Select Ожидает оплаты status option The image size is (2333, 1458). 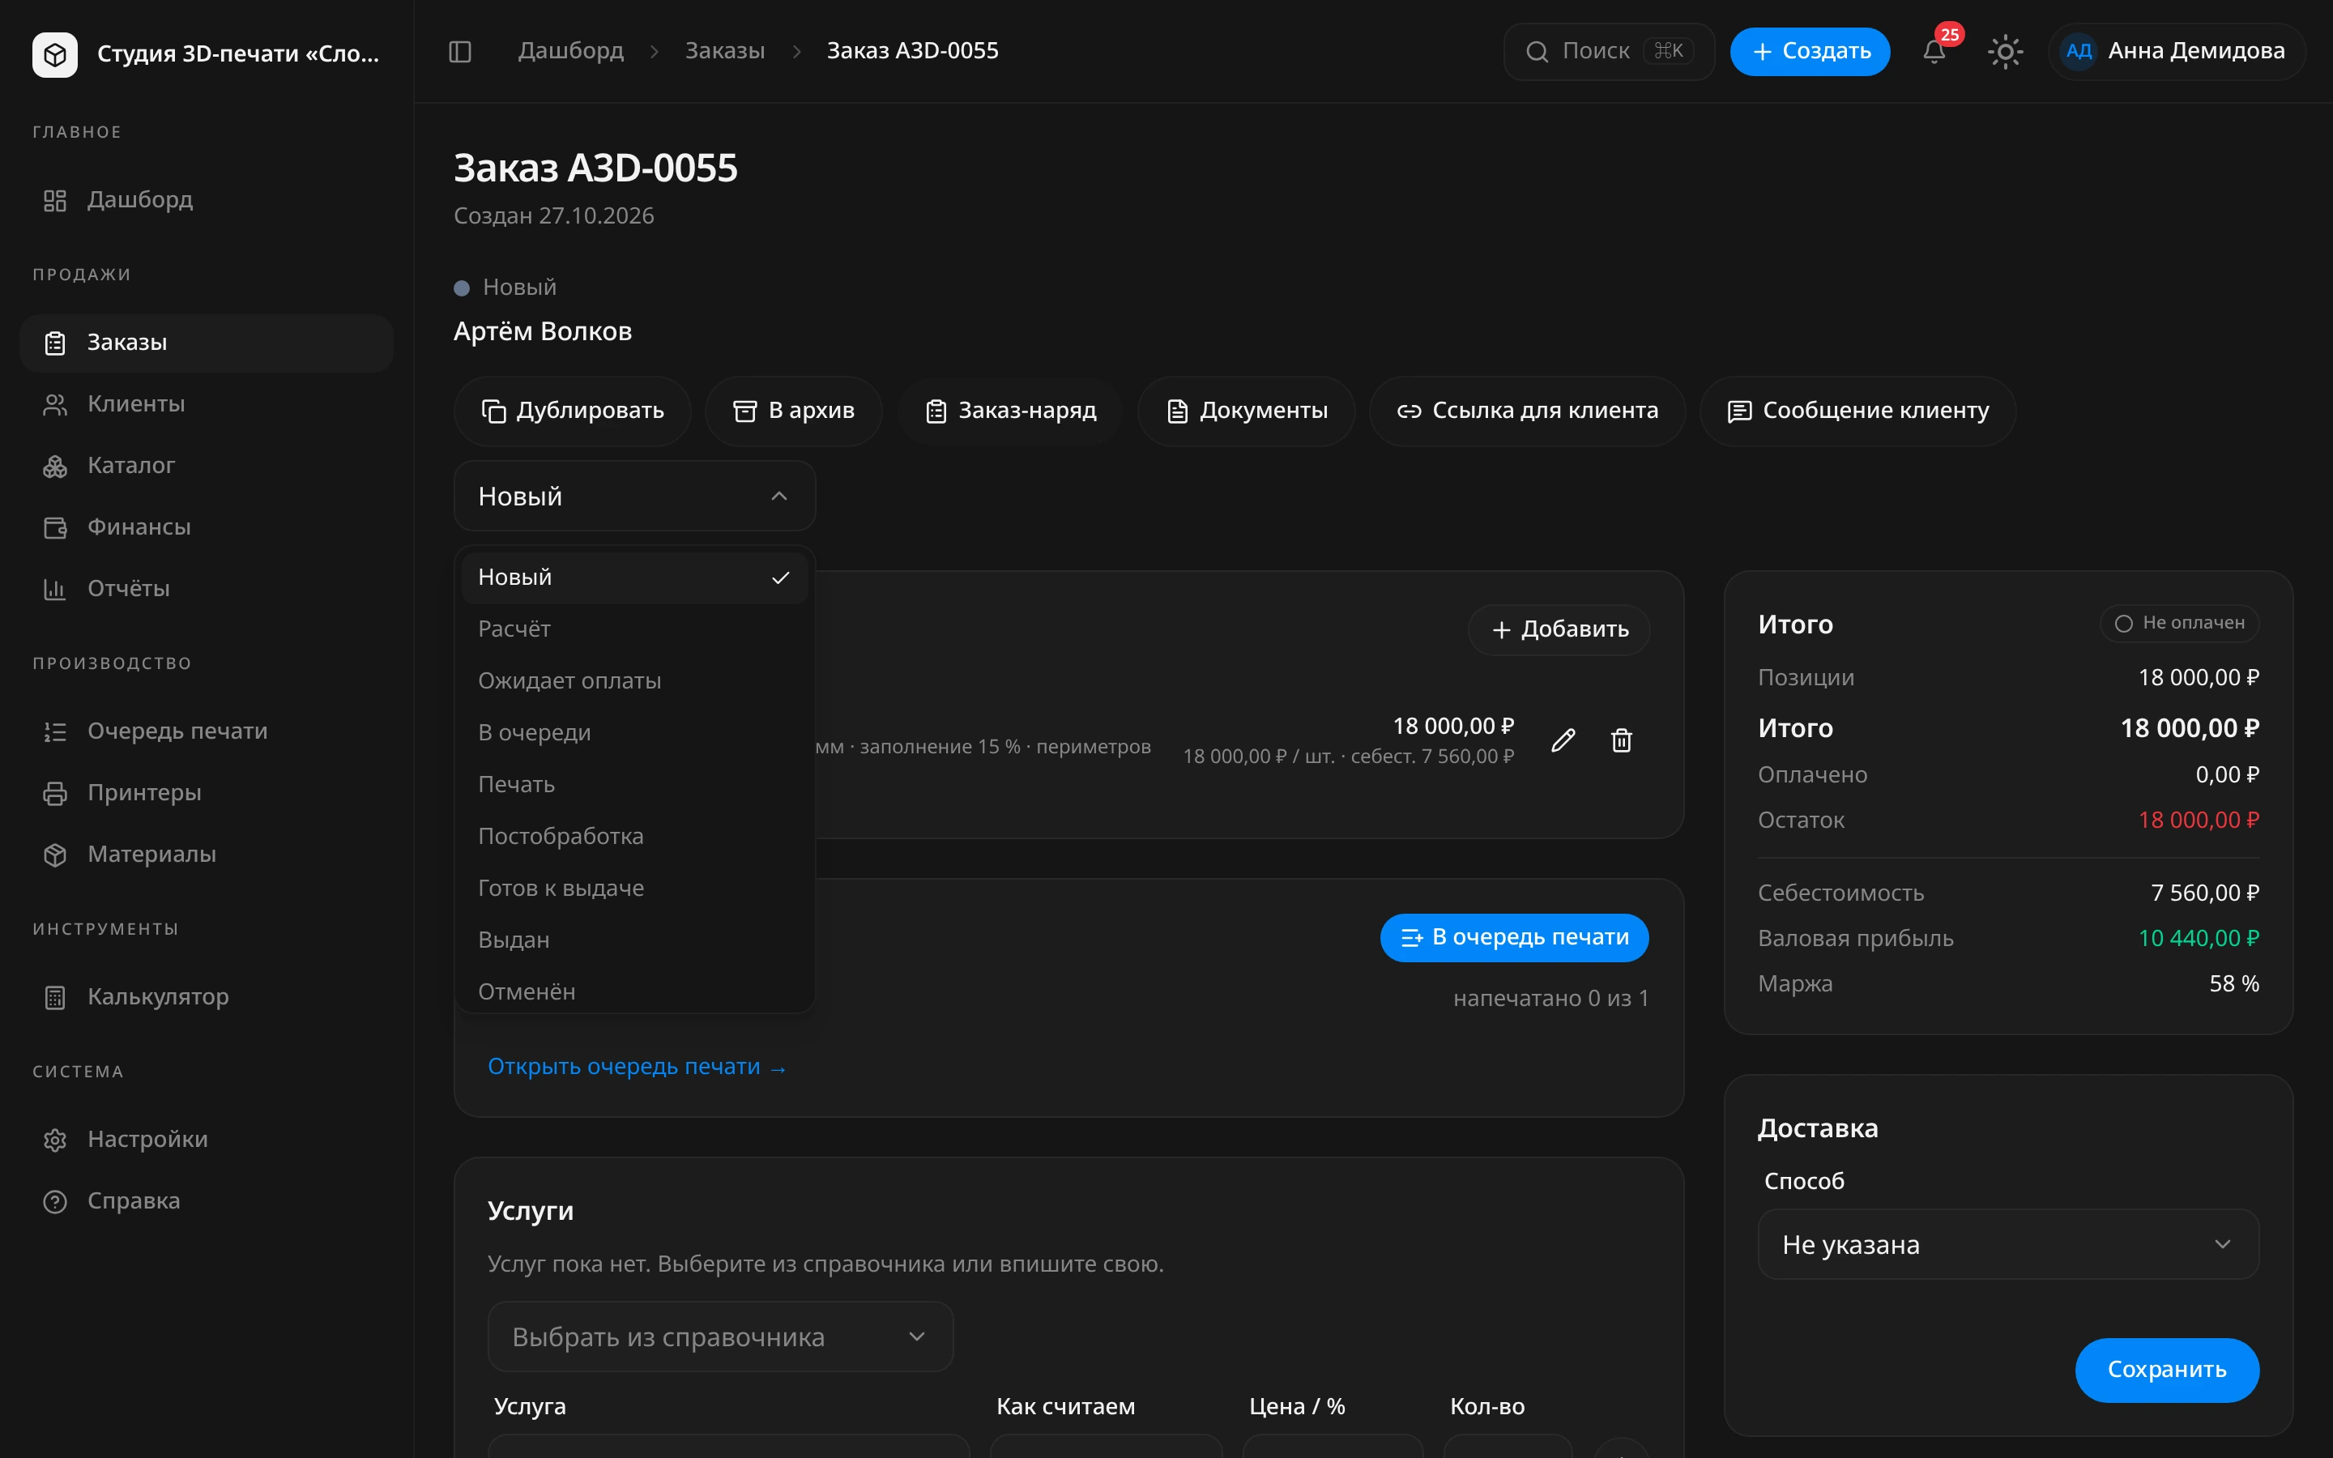tap(634, 680)
